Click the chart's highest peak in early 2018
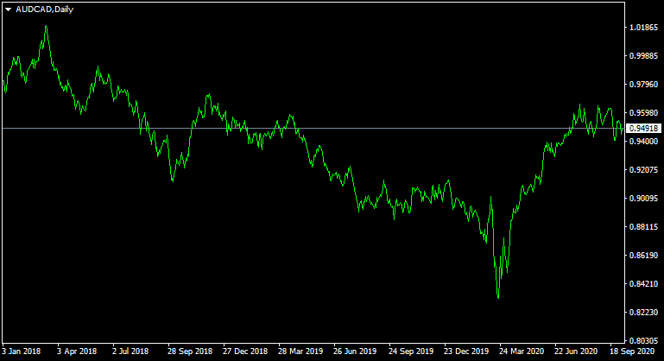Image resolution: width=664 pixels, height=361 pixels. click(x=46, y=27)
